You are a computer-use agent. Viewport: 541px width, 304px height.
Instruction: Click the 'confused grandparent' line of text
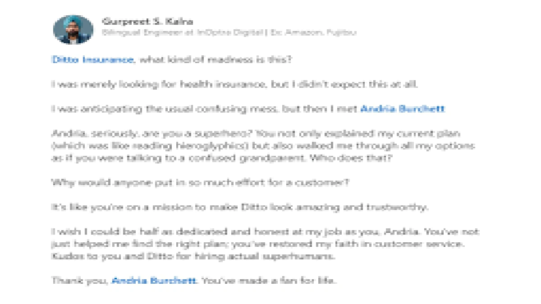(221, 158)
